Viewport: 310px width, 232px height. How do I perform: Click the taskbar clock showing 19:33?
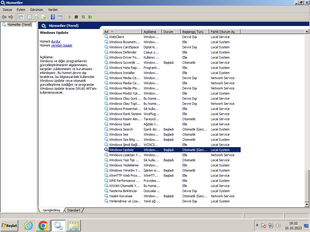point(293,225)
